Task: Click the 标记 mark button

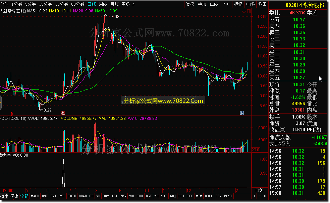Action: pyautogui.click(x=238, y=4)
